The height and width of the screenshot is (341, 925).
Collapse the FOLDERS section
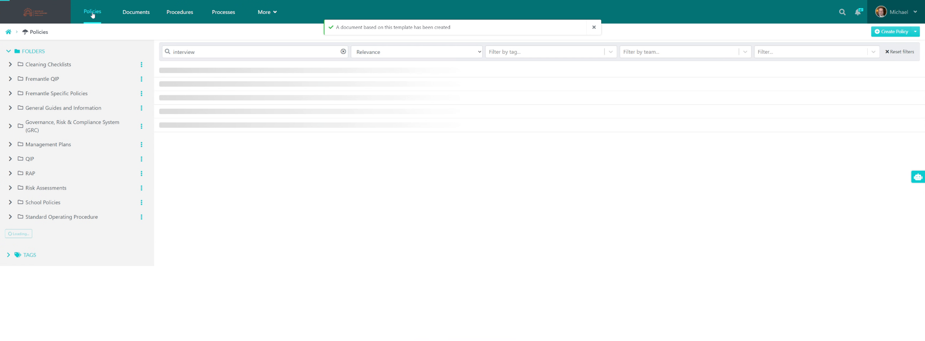pyautogui.click(x=8, y=51)
